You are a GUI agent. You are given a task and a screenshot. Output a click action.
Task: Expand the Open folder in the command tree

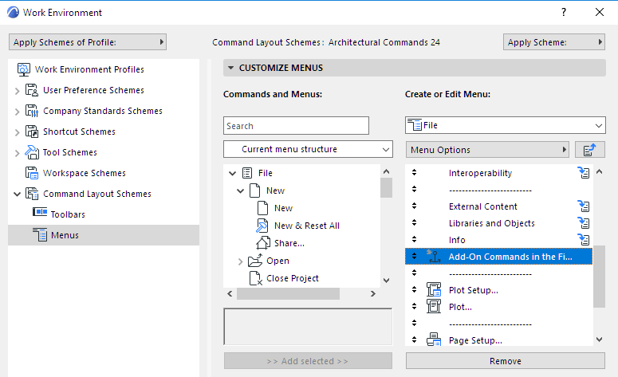pyautogui.click(x=240, y=261)
